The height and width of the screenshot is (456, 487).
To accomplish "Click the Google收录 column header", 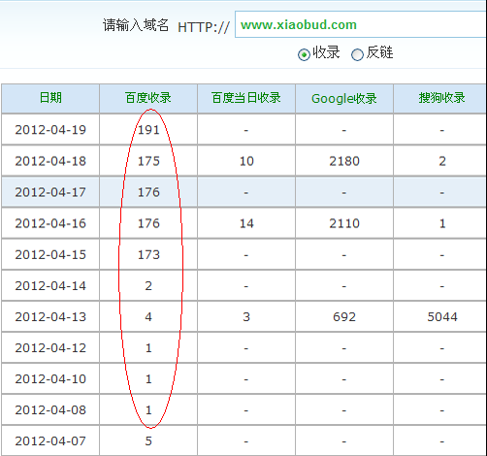I will 344,98.
